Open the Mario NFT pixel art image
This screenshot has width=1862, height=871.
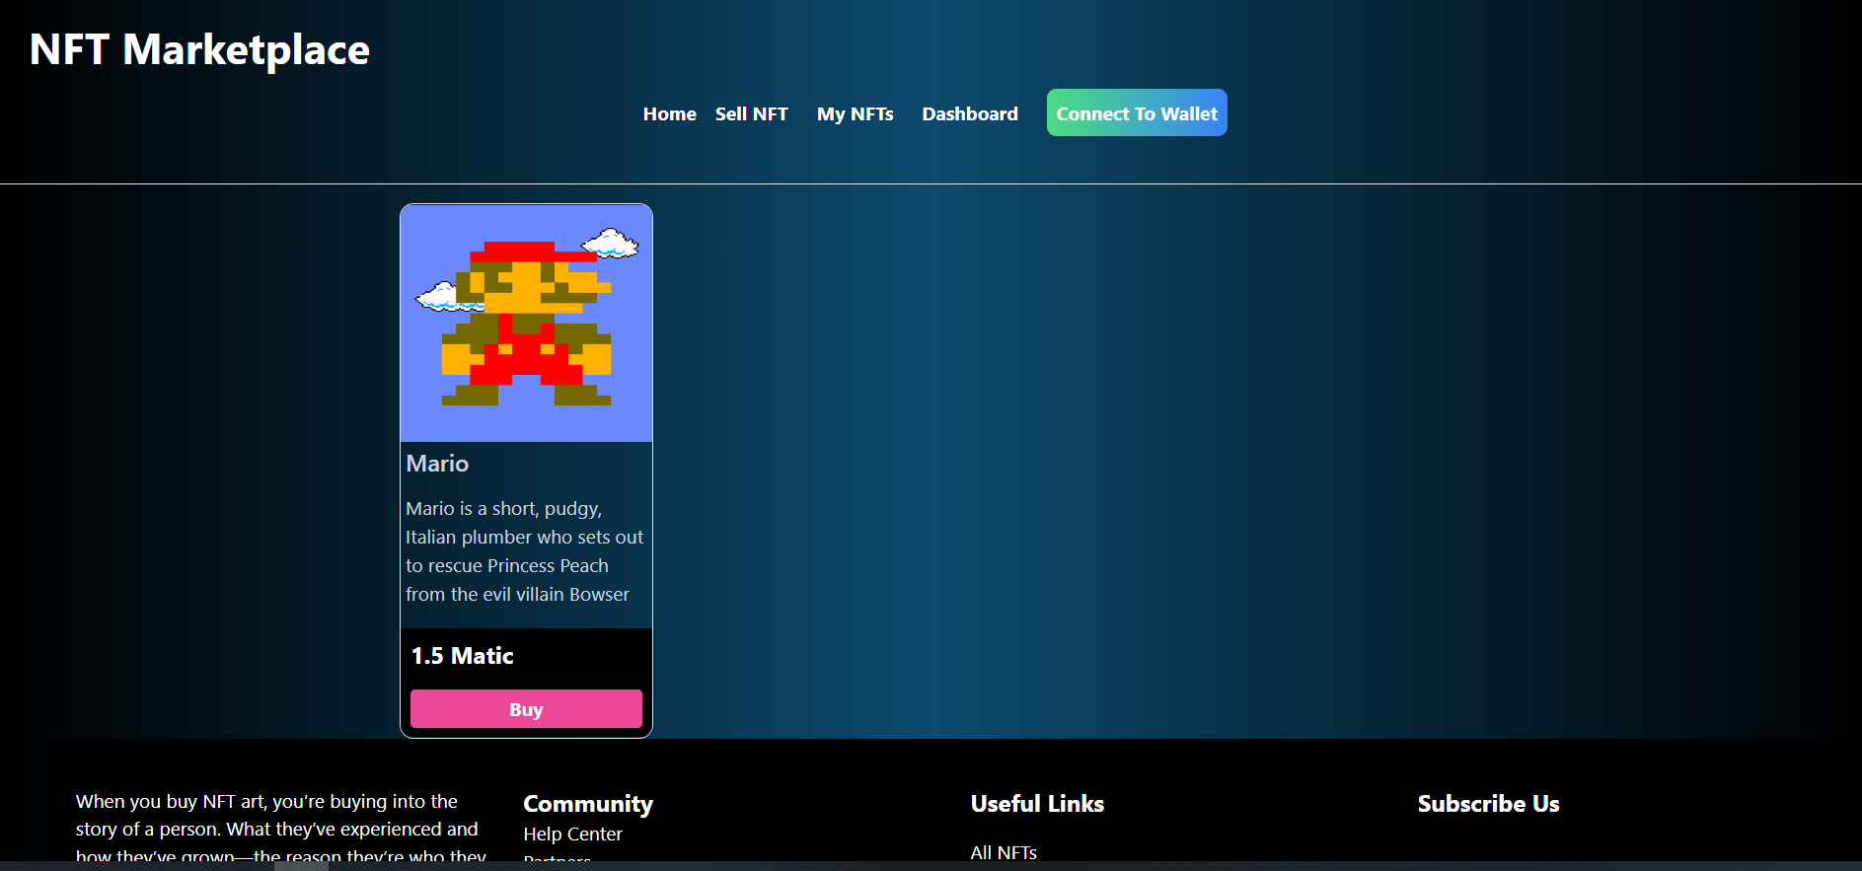[526, 324]
